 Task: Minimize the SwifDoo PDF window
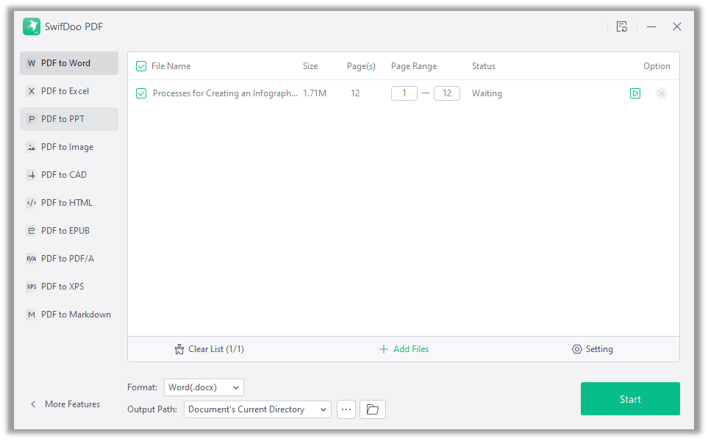tap(651, 26)
